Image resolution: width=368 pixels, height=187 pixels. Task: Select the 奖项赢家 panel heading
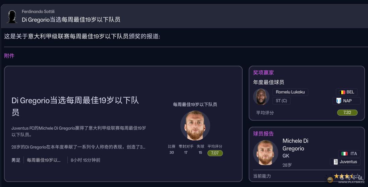263,72
